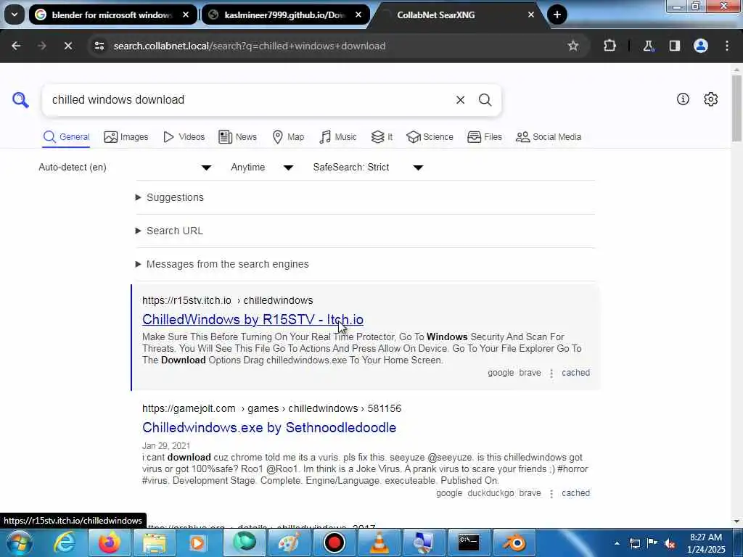
Task: Open Windows Media Player taskbar icon
Action: (x=197, y=542)
